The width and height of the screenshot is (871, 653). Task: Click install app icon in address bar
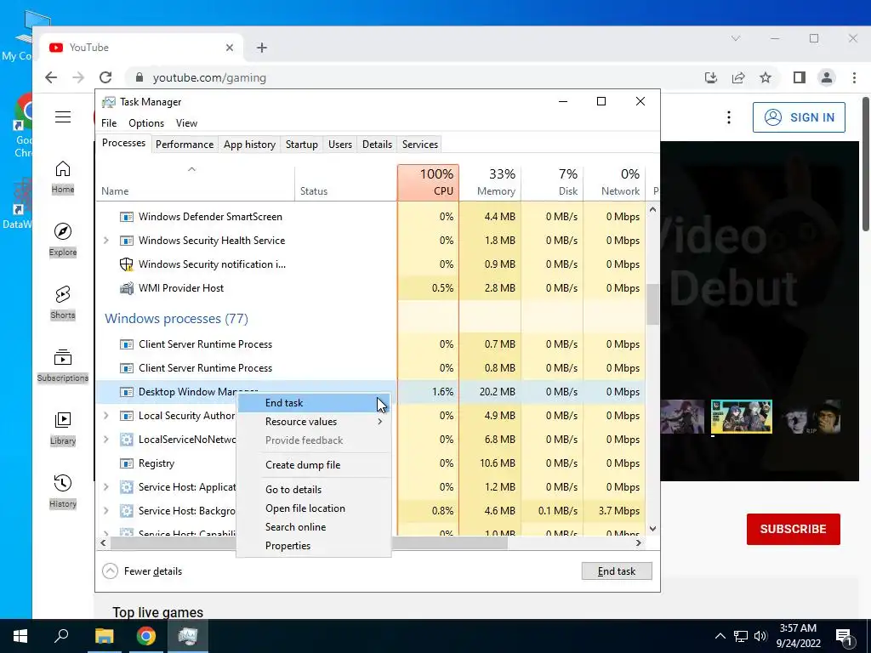coord(711,77)
